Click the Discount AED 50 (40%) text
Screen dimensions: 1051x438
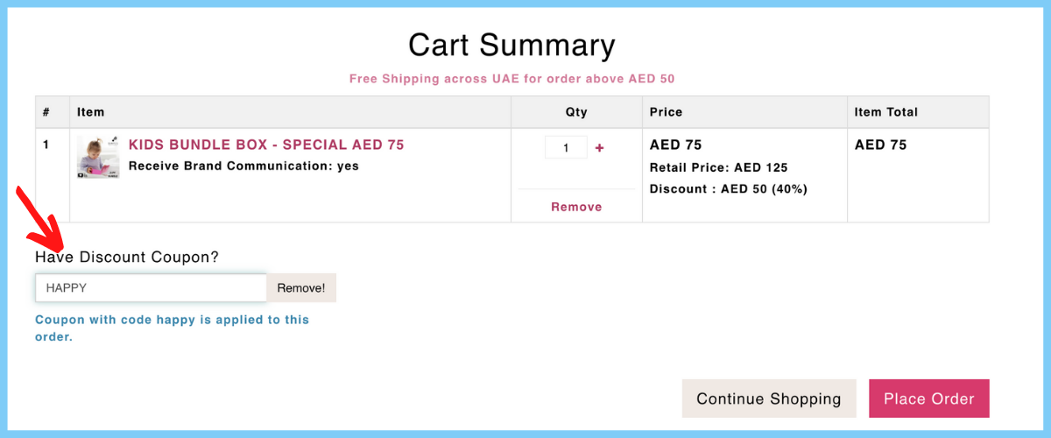[729, 188]
